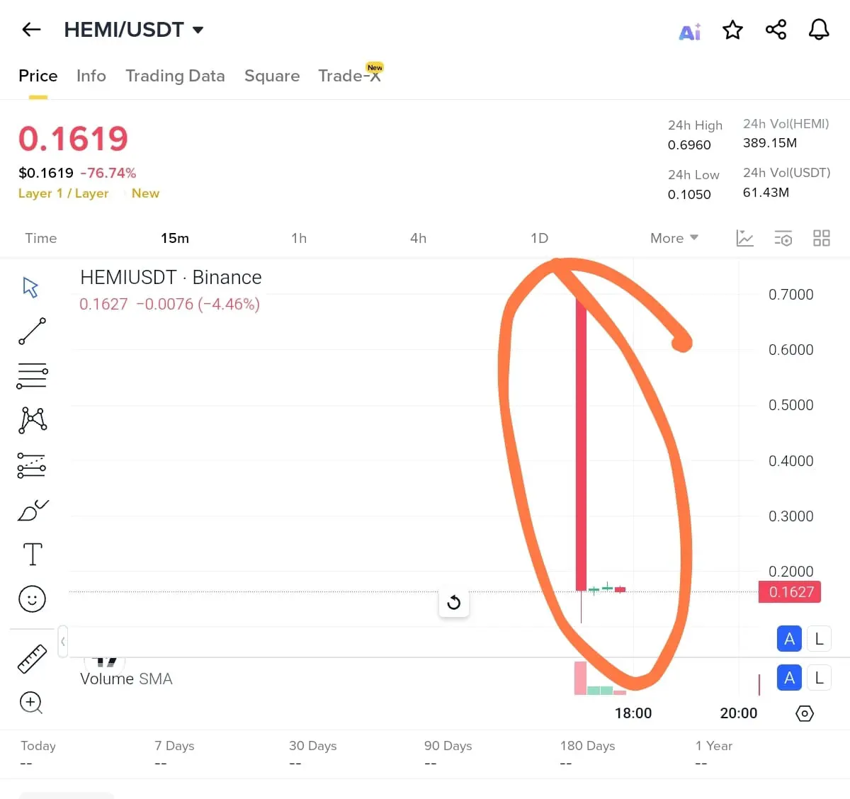Click the 18:00 time axis label
The width and height of the screenshot is (850, 799).
click(x=633, y=713)
